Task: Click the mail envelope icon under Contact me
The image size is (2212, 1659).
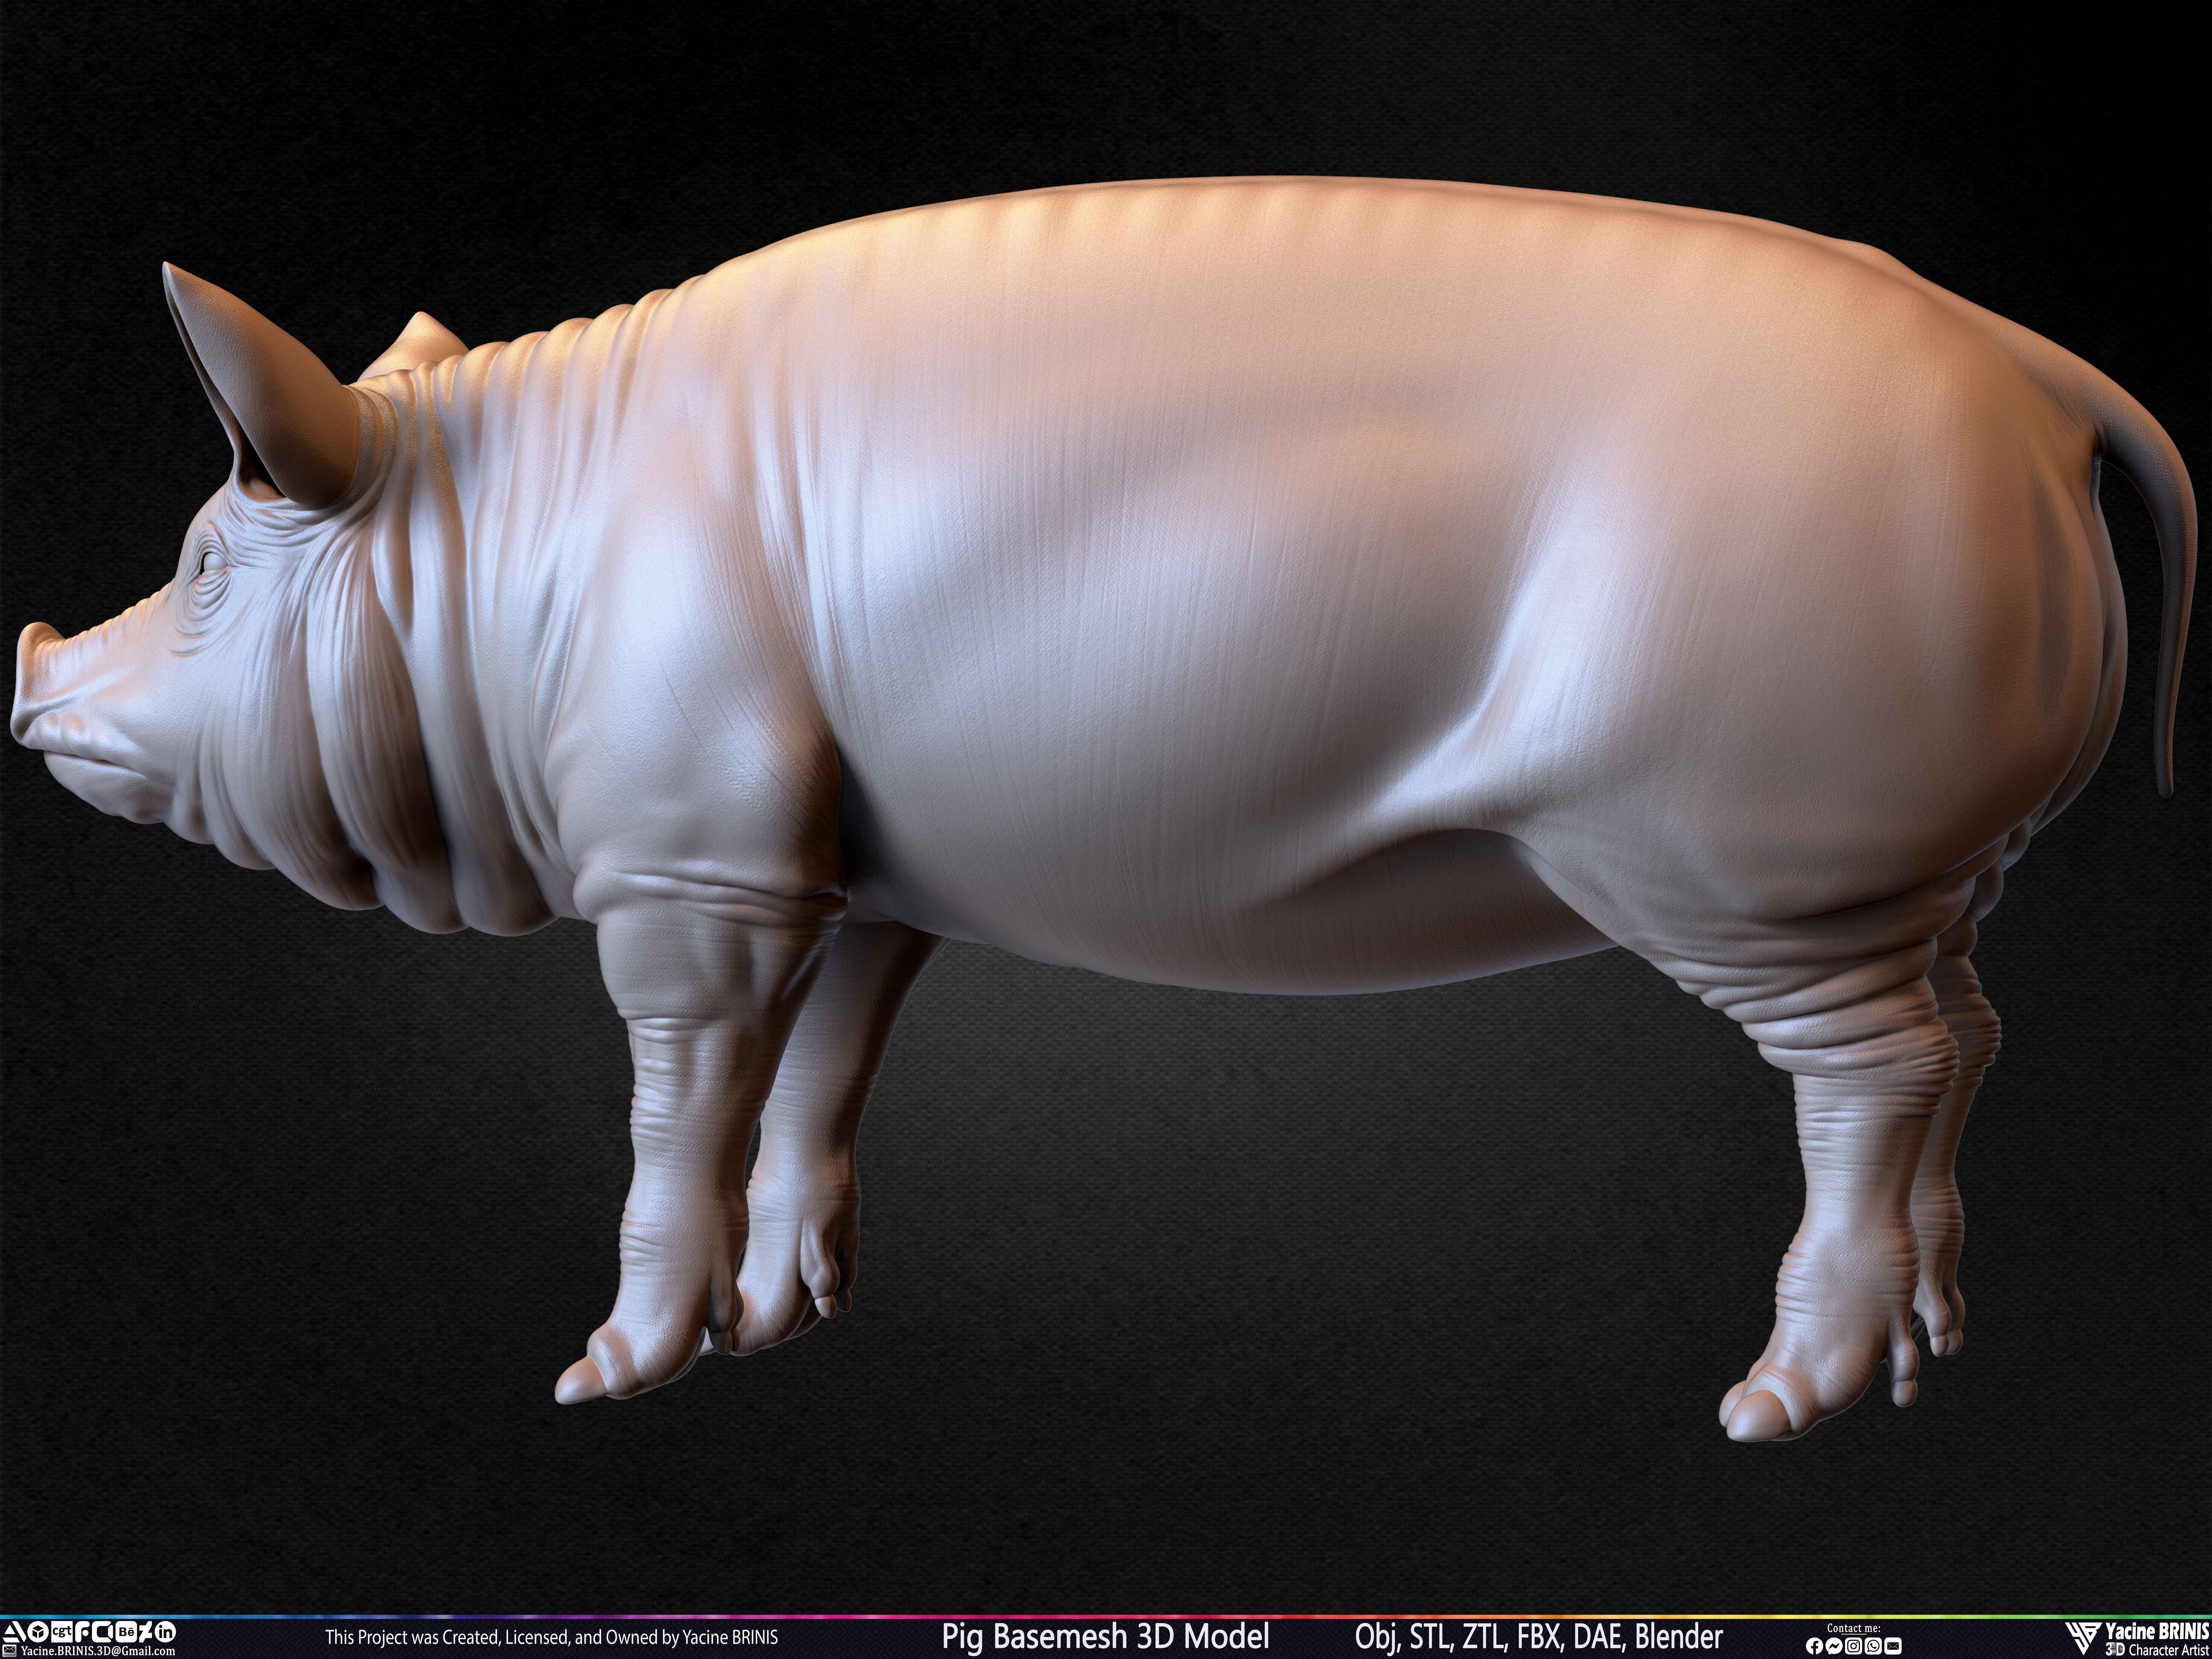Action: click(x=1893, y=1646)
